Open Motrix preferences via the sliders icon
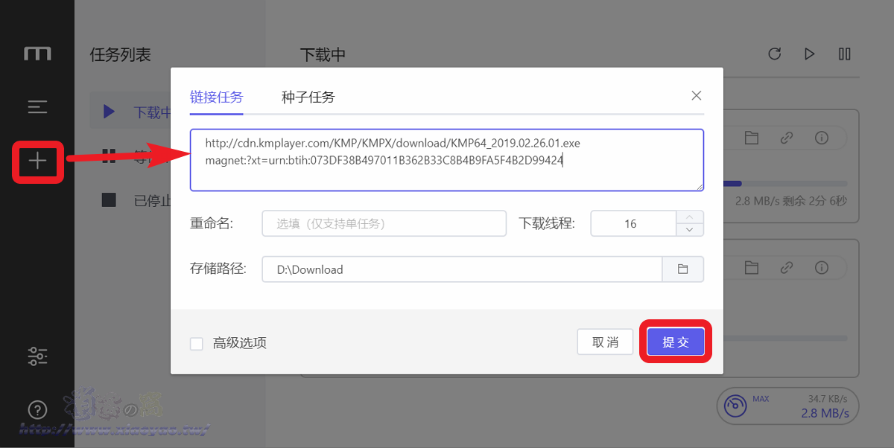This screenshot has height=448, width=894. pos(37,356)
